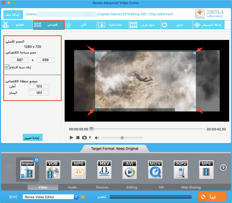Maximize window with the green button

[x=14, y=3]
